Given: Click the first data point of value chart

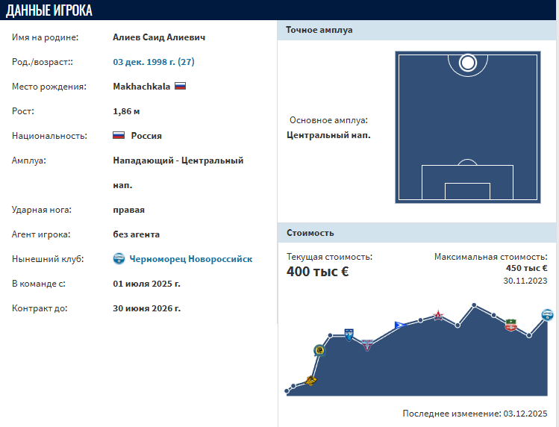Looking at the screenshot, I should 287,391.
